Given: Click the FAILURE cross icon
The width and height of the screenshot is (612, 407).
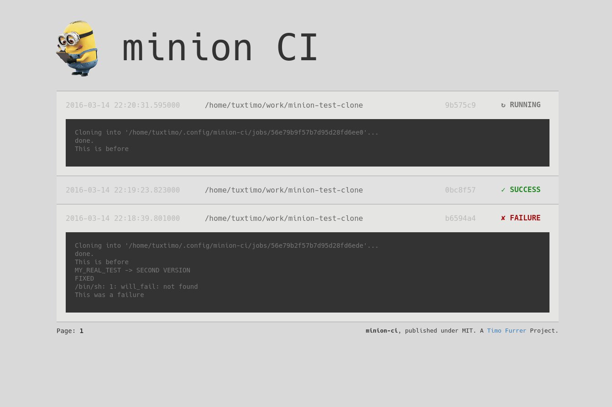Looking at the screenshot, I should point(503,218).
